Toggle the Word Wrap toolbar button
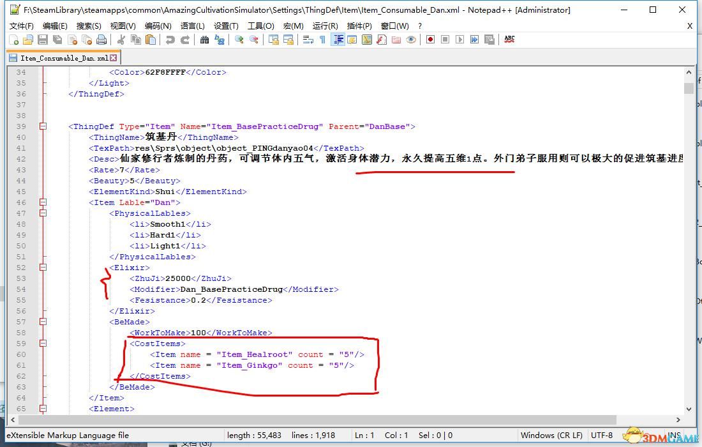This screenshot has width=702, height=447. pos(308,40)
